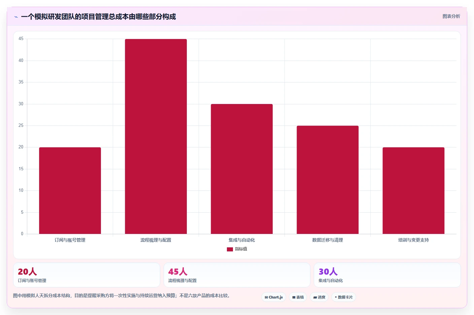Screen dimensions: 474x315
Task: Click the 数据卡片 tag
Action: click(x=344, y=297)
